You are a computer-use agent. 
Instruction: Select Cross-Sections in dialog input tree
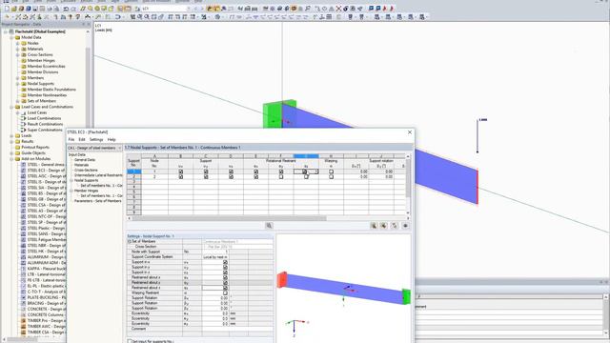pyautogui.click(x=86, y=170)
